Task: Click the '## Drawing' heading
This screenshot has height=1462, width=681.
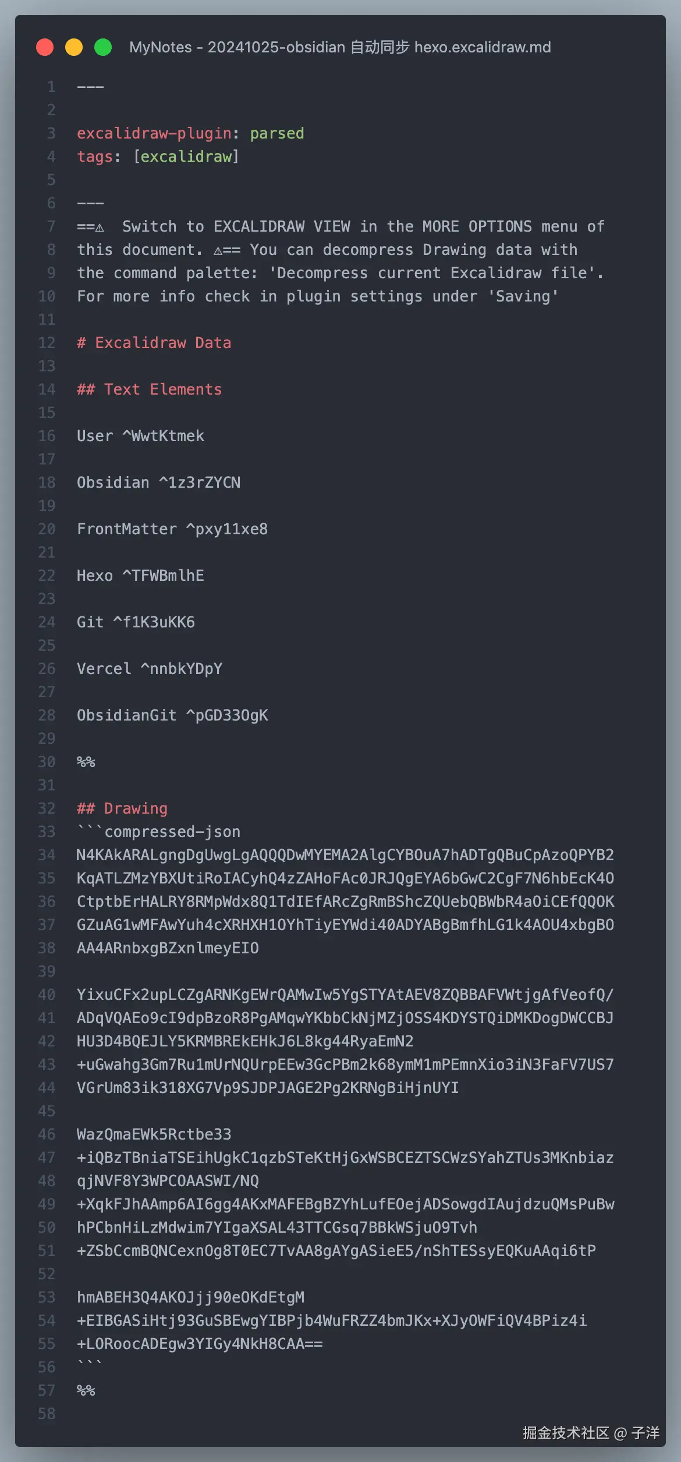Action: [122, 808]
